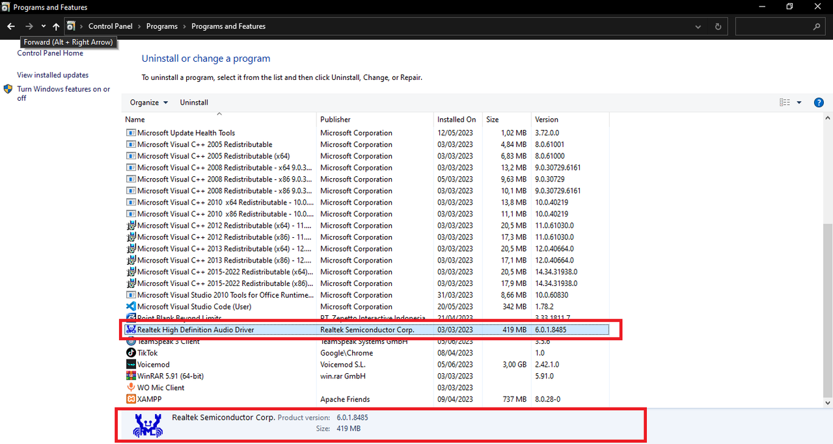Select Visual C++ 2012 Redistributable (x64) icon
This screenshot has width=833, height=444.
point(131,226)
